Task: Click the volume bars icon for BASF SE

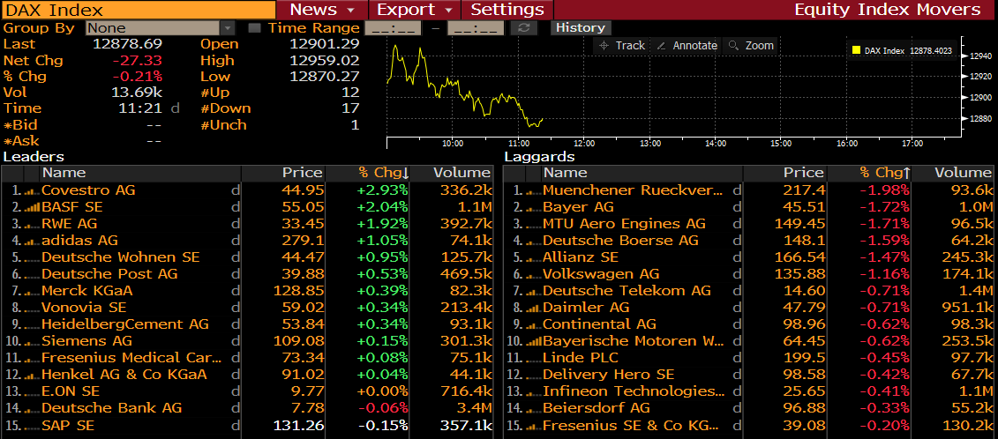Action: point(33,207)
